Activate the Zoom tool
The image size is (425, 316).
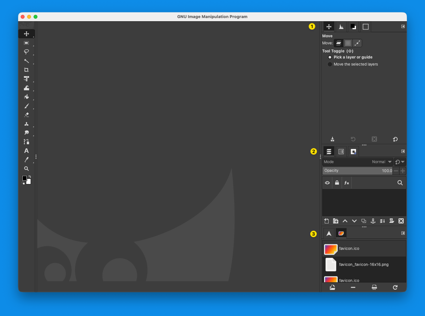26,168
